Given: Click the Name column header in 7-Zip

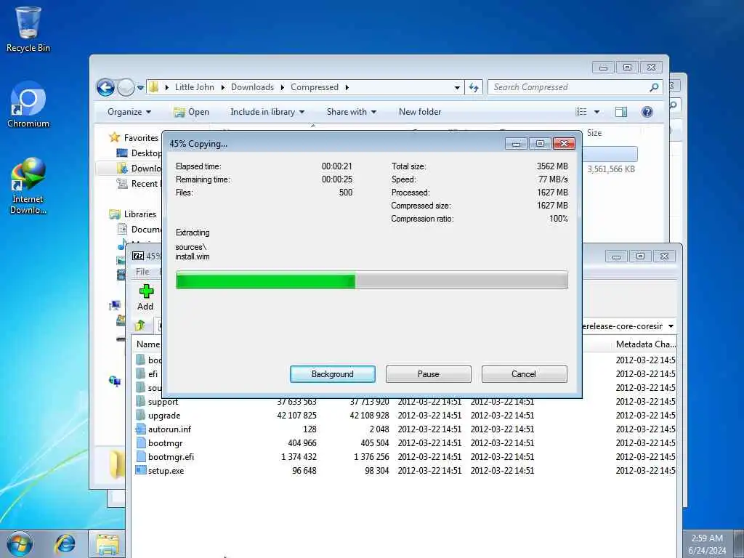Looking at the screenshot, I should (x=148, y=344).
